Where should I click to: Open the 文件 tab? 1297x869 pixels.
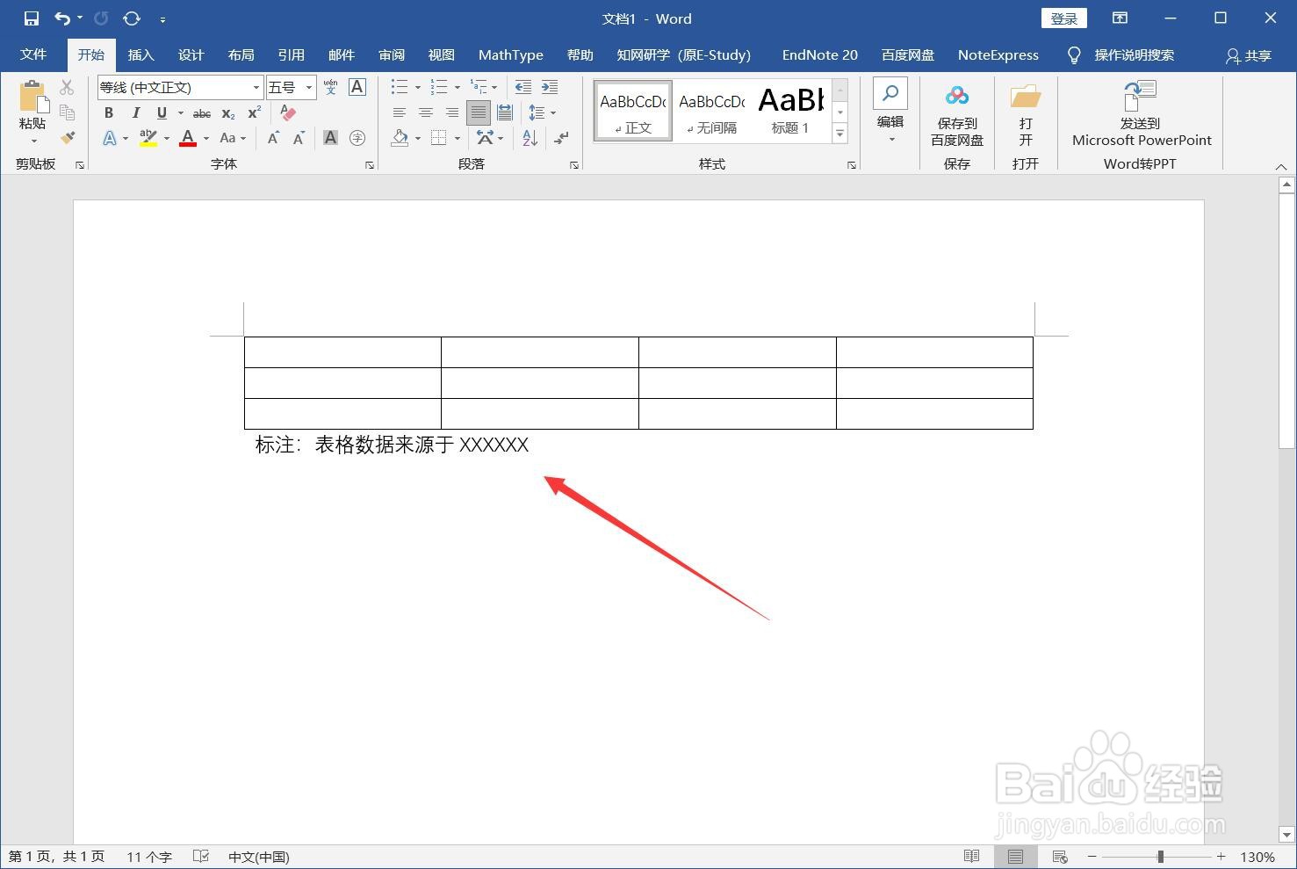click(33, 54)
